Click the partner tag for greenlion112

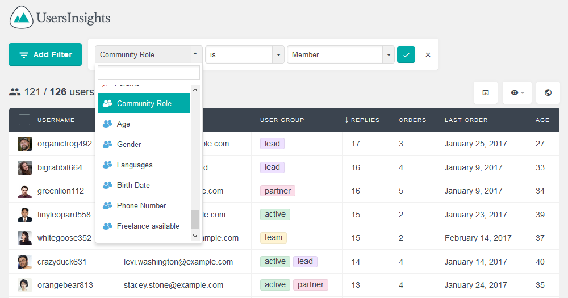coord(278,191)
